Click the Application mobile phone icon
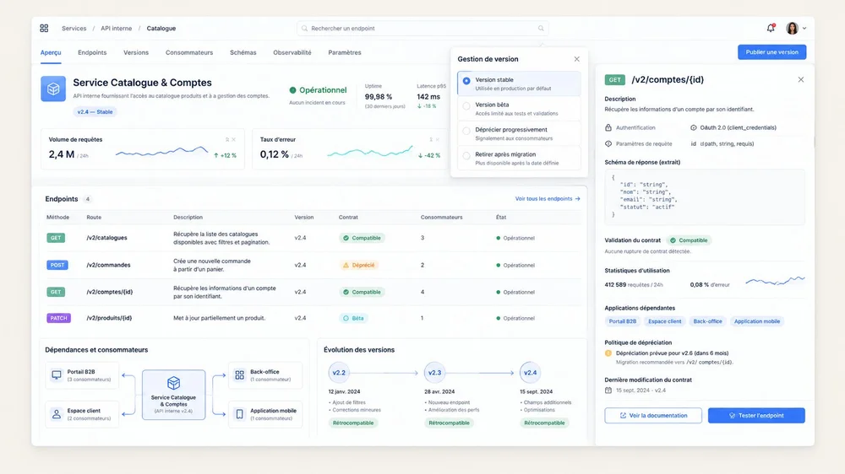 pyautogui.click(x=240, y=414)
